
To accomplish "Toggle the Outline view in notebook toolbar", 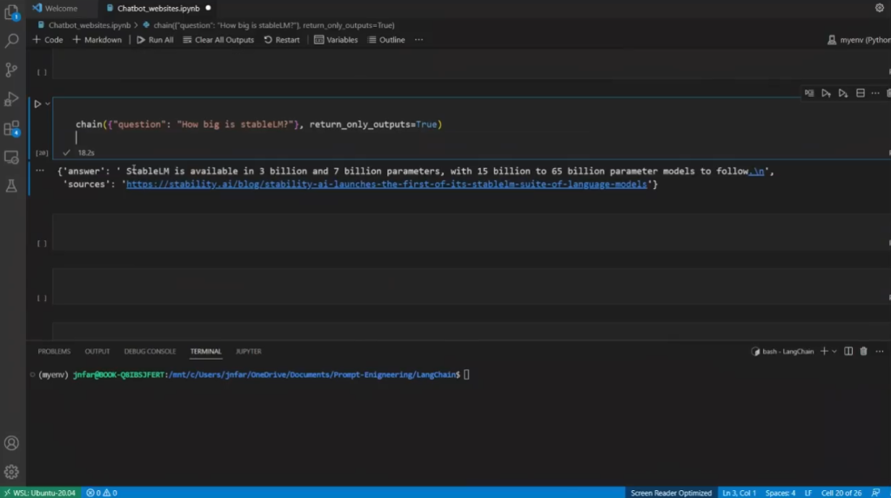I will pyautogui.click(x=386, y=40).
